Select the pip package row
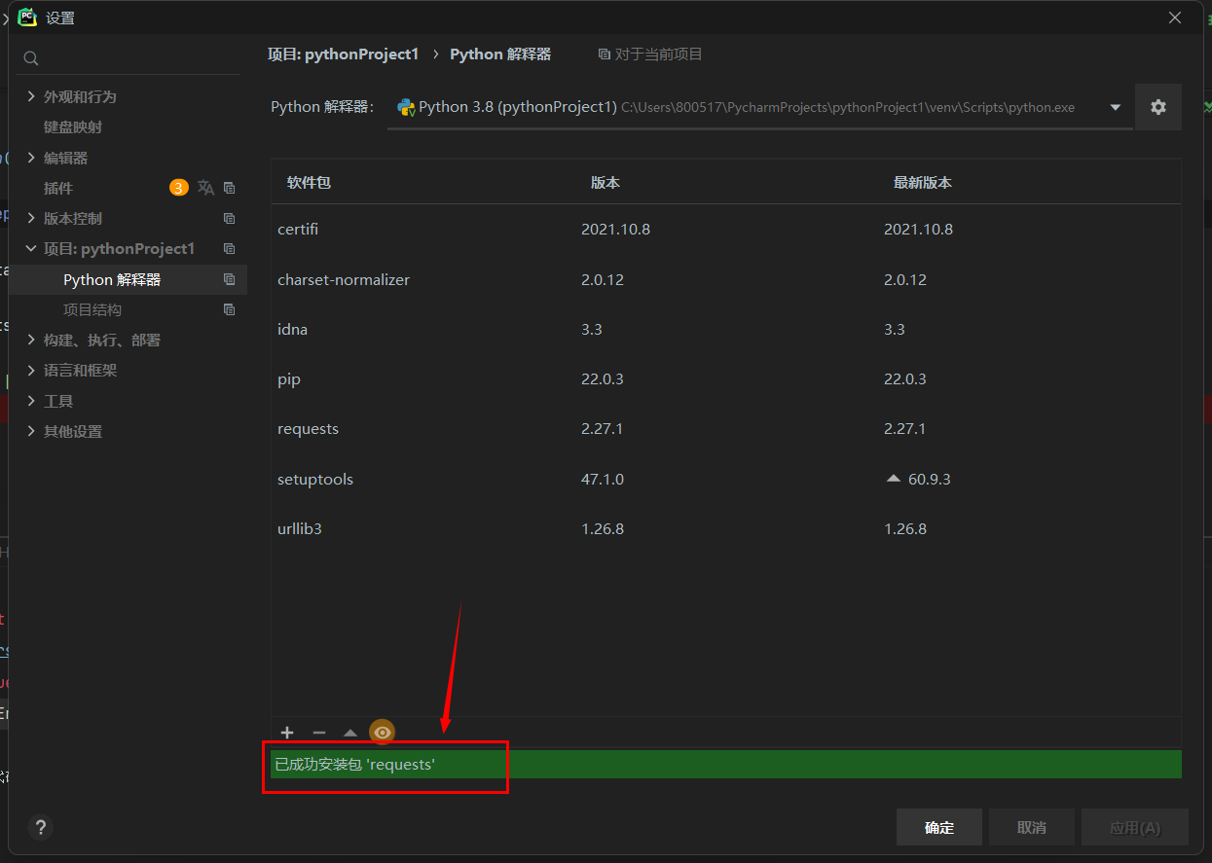The height and width of the screenshot is (863, 1212). point(725,378)
